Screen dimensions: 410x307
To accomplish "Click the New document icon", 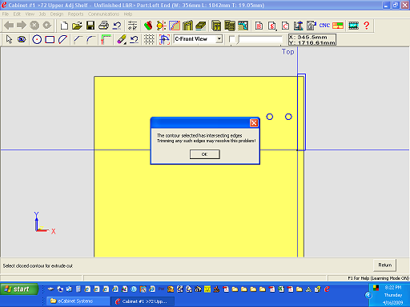I will point(64,26).
